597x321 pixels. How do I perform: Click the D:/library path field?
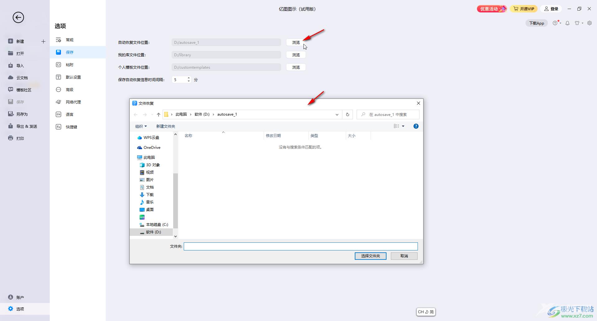pyautogui.click(x=226, y=55)
